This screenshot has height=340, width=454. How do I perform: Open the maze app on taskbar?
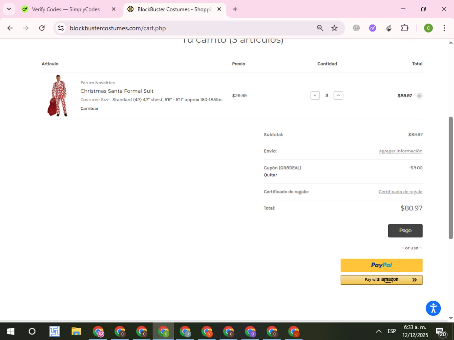[54, 332]
